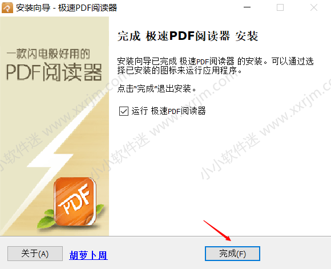Screen dimensions: 331x269
Task: Click the large PDF阅读器 banner text
Action: point(54,72)
